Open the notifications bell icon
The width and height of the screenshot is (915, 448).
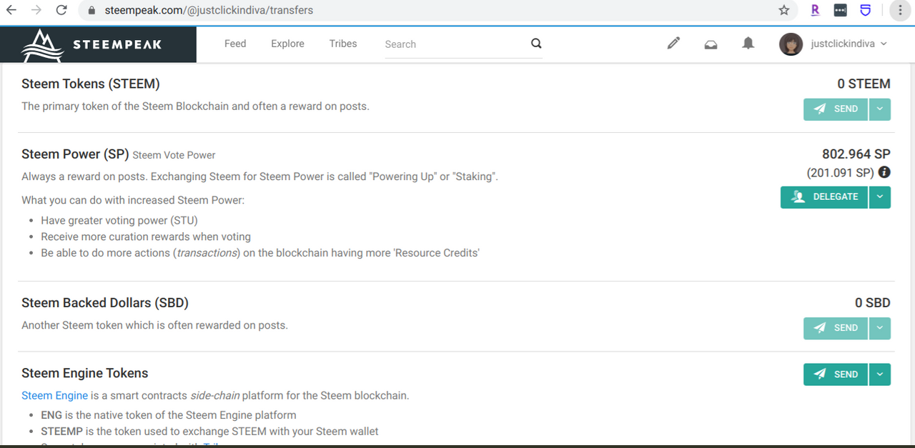[748, 44]
